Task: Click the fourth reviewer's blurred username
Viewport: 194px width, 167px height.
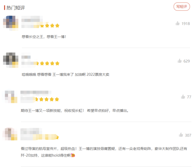Action: 31,131
